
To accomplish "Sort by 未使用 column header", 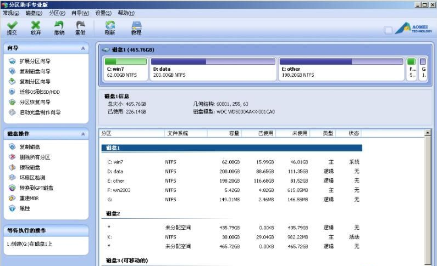I will coord(292,133).
